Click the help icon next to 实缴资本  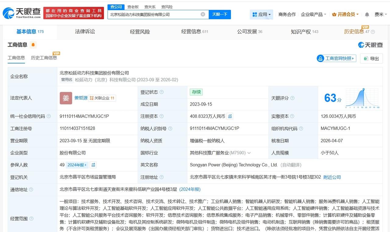click(292, 116)
